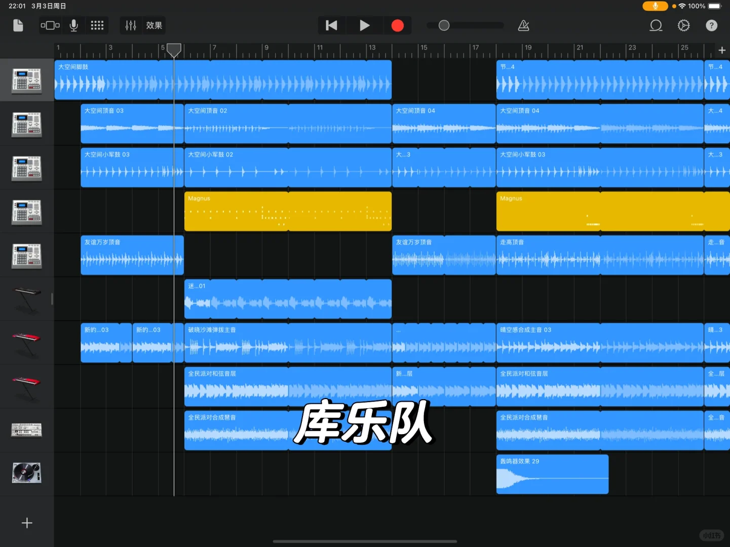The height and width of the screenshot is (547, 730).
Task: Open GarageBand help
Action: (711, 25)
